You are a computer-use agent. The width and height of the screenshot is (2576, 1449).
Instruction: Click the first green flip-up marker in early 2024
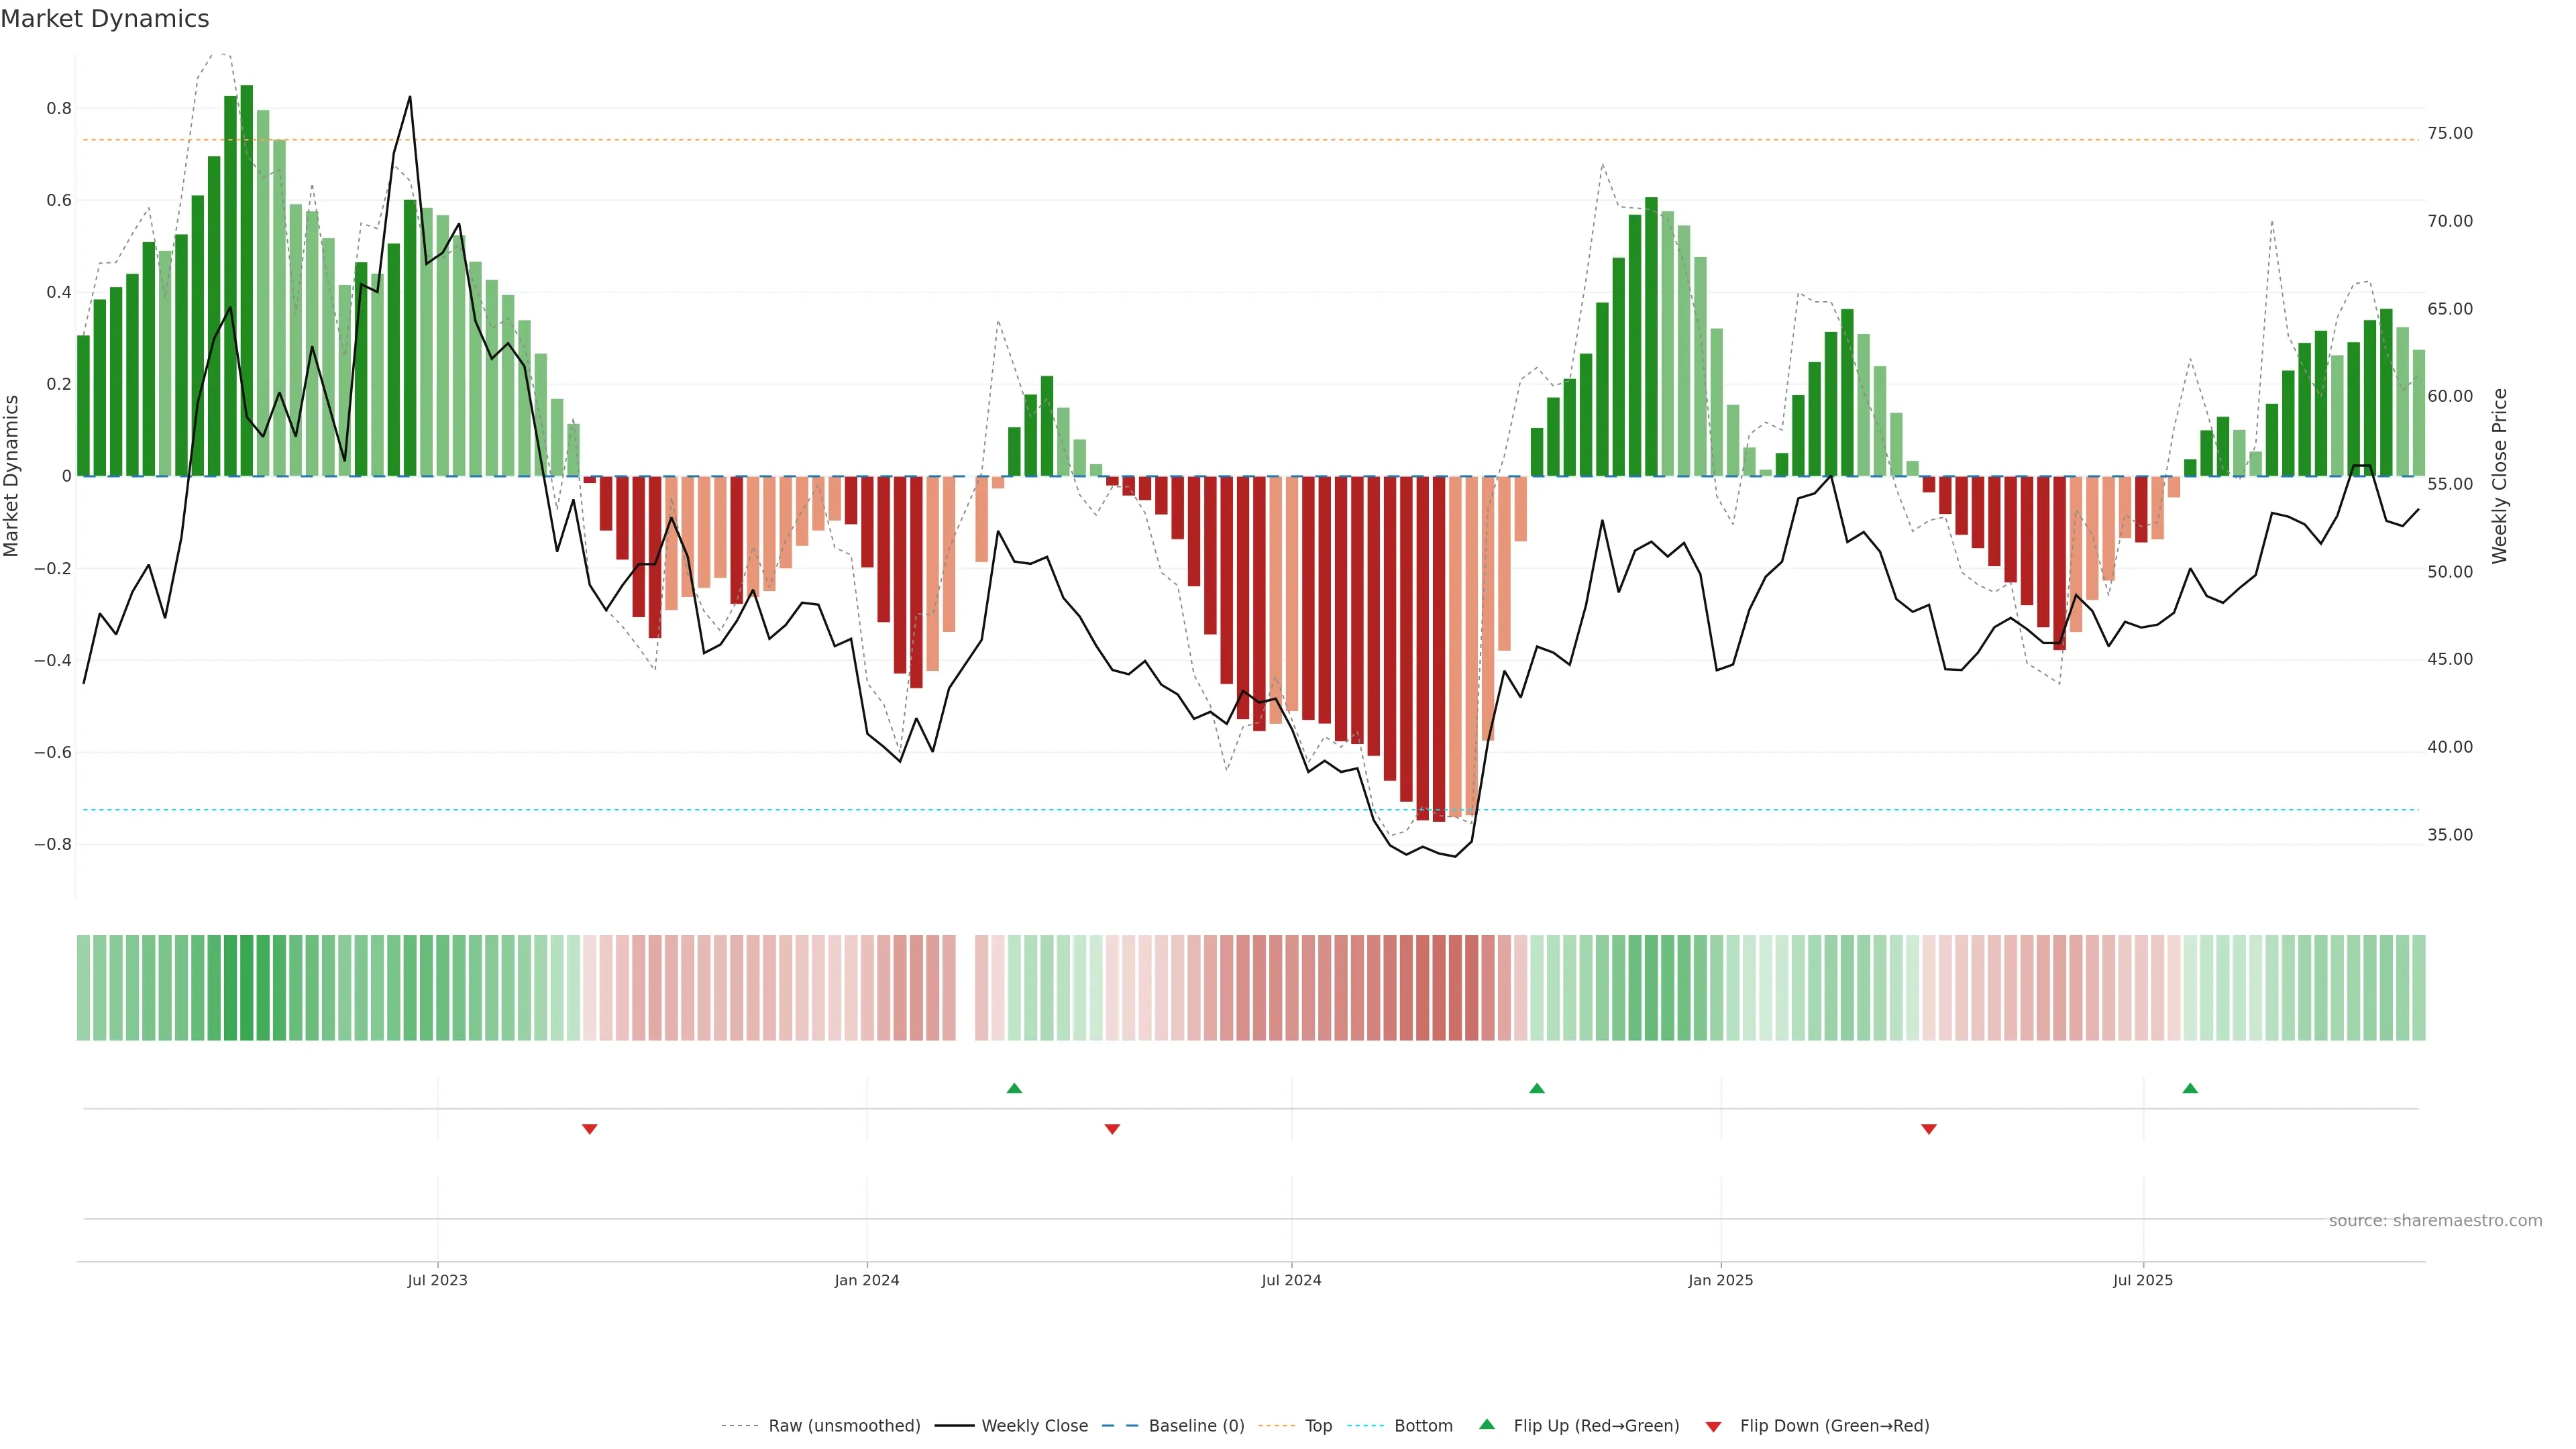[x=1014, y=1088]
